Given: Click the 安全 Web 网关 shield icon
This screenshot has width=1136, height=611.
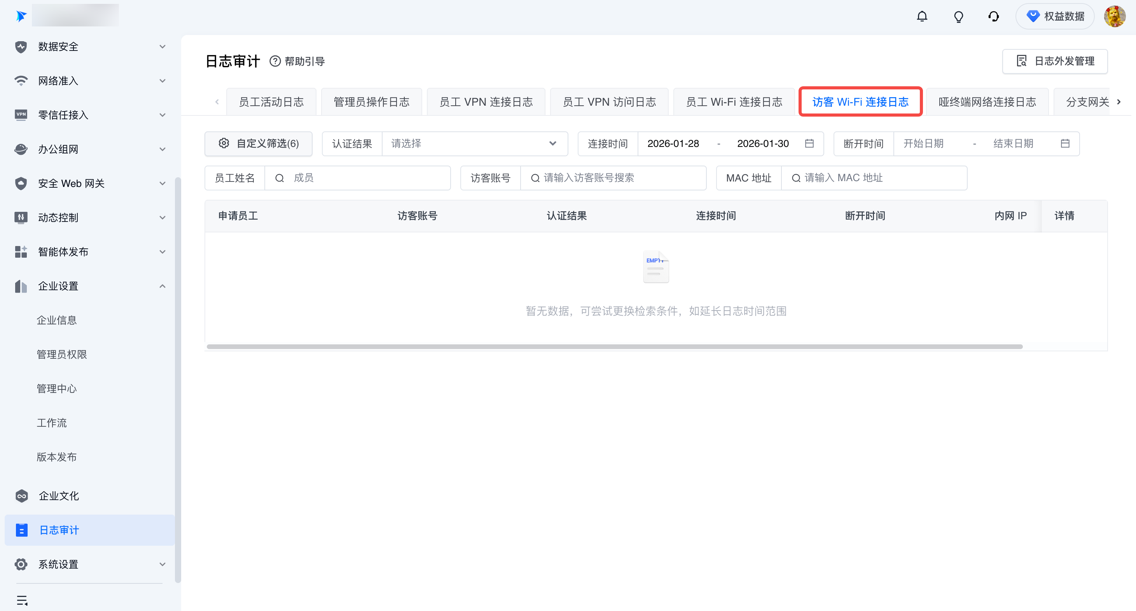Looking at the screenshot, I should pyautogui.click(x=21, y=183).
